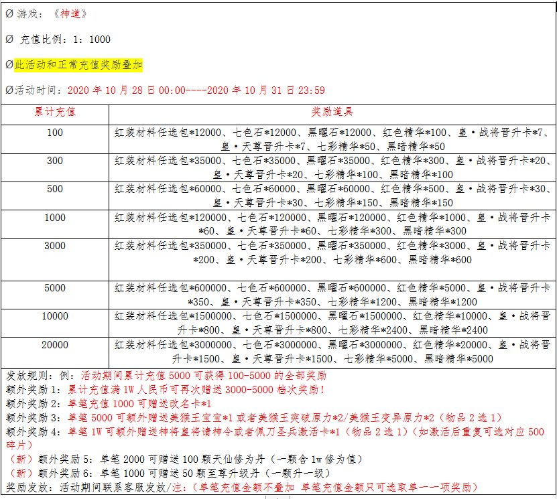Click the 额外奖励 4 神将皇将 line
557x499 pixels.
275,438
